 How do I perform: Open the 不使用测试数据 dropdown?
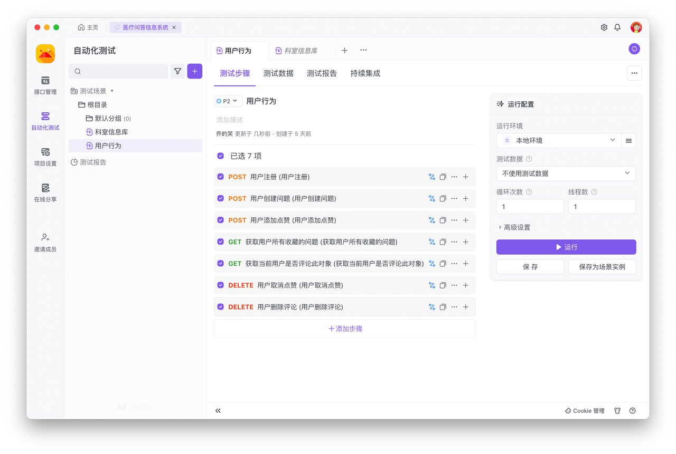[x=566, y=173]
